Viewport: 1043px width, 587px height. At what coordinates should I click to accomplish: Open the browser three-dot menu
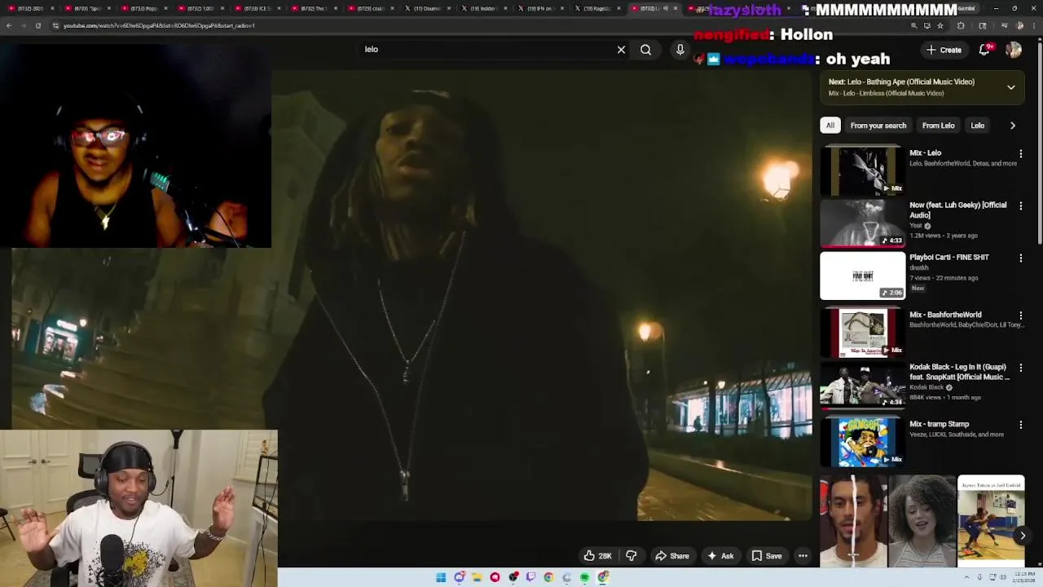click(x=1034, y=25)
